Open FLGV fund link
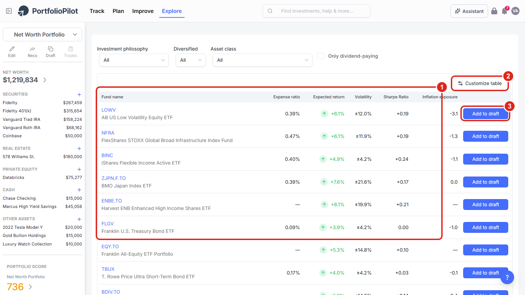The height and width of the screenshot is (295, 525). pos(108,224)
